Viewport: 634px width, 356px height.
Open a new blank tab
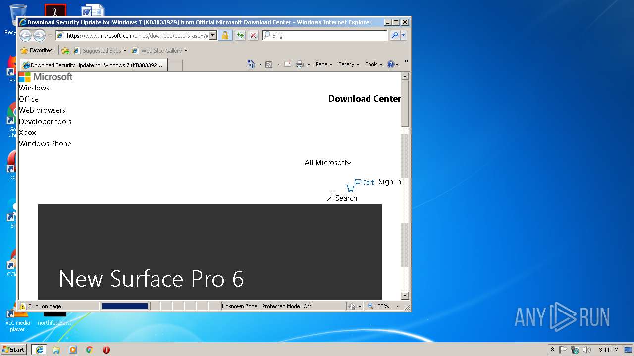(176, 65)
